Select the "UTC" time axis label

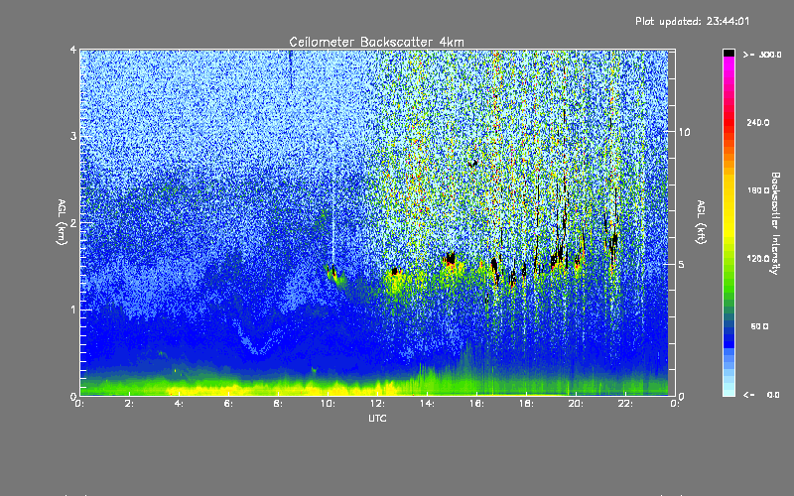tap(377, 418)
